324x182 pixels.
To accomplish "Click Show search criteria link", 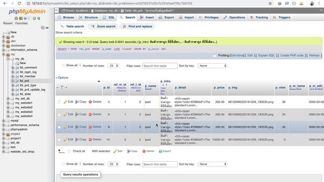I will tap(69, 32).
